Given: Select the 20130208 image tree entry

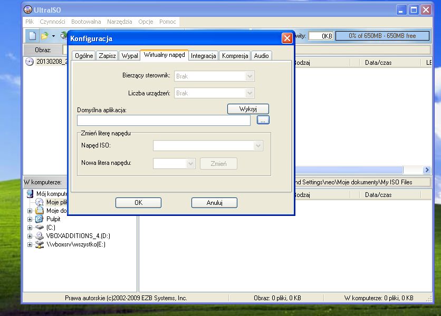Looking at the screenshot, I should (52, 62).
